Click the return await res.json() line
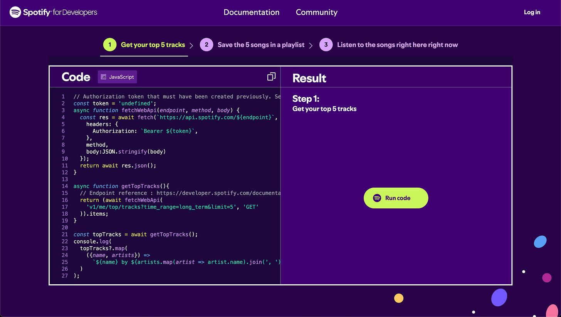Image resolution: width=561 pixels, height=317 pixels. pyautogui.click(x=118, y=165)
